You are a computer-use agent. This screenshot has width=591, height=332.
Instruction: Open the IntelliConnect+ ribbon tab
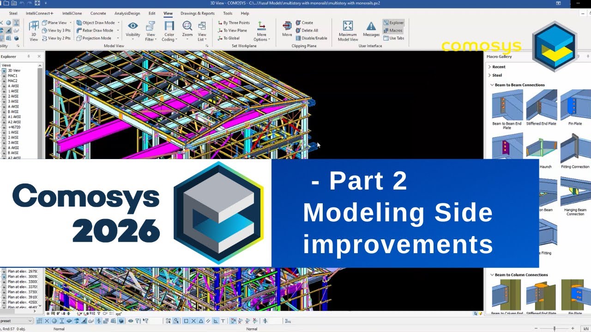pyautogui.click(x=40, y=13)
